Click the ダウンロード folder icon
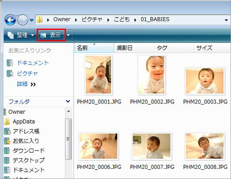 (x=7, y=150)
